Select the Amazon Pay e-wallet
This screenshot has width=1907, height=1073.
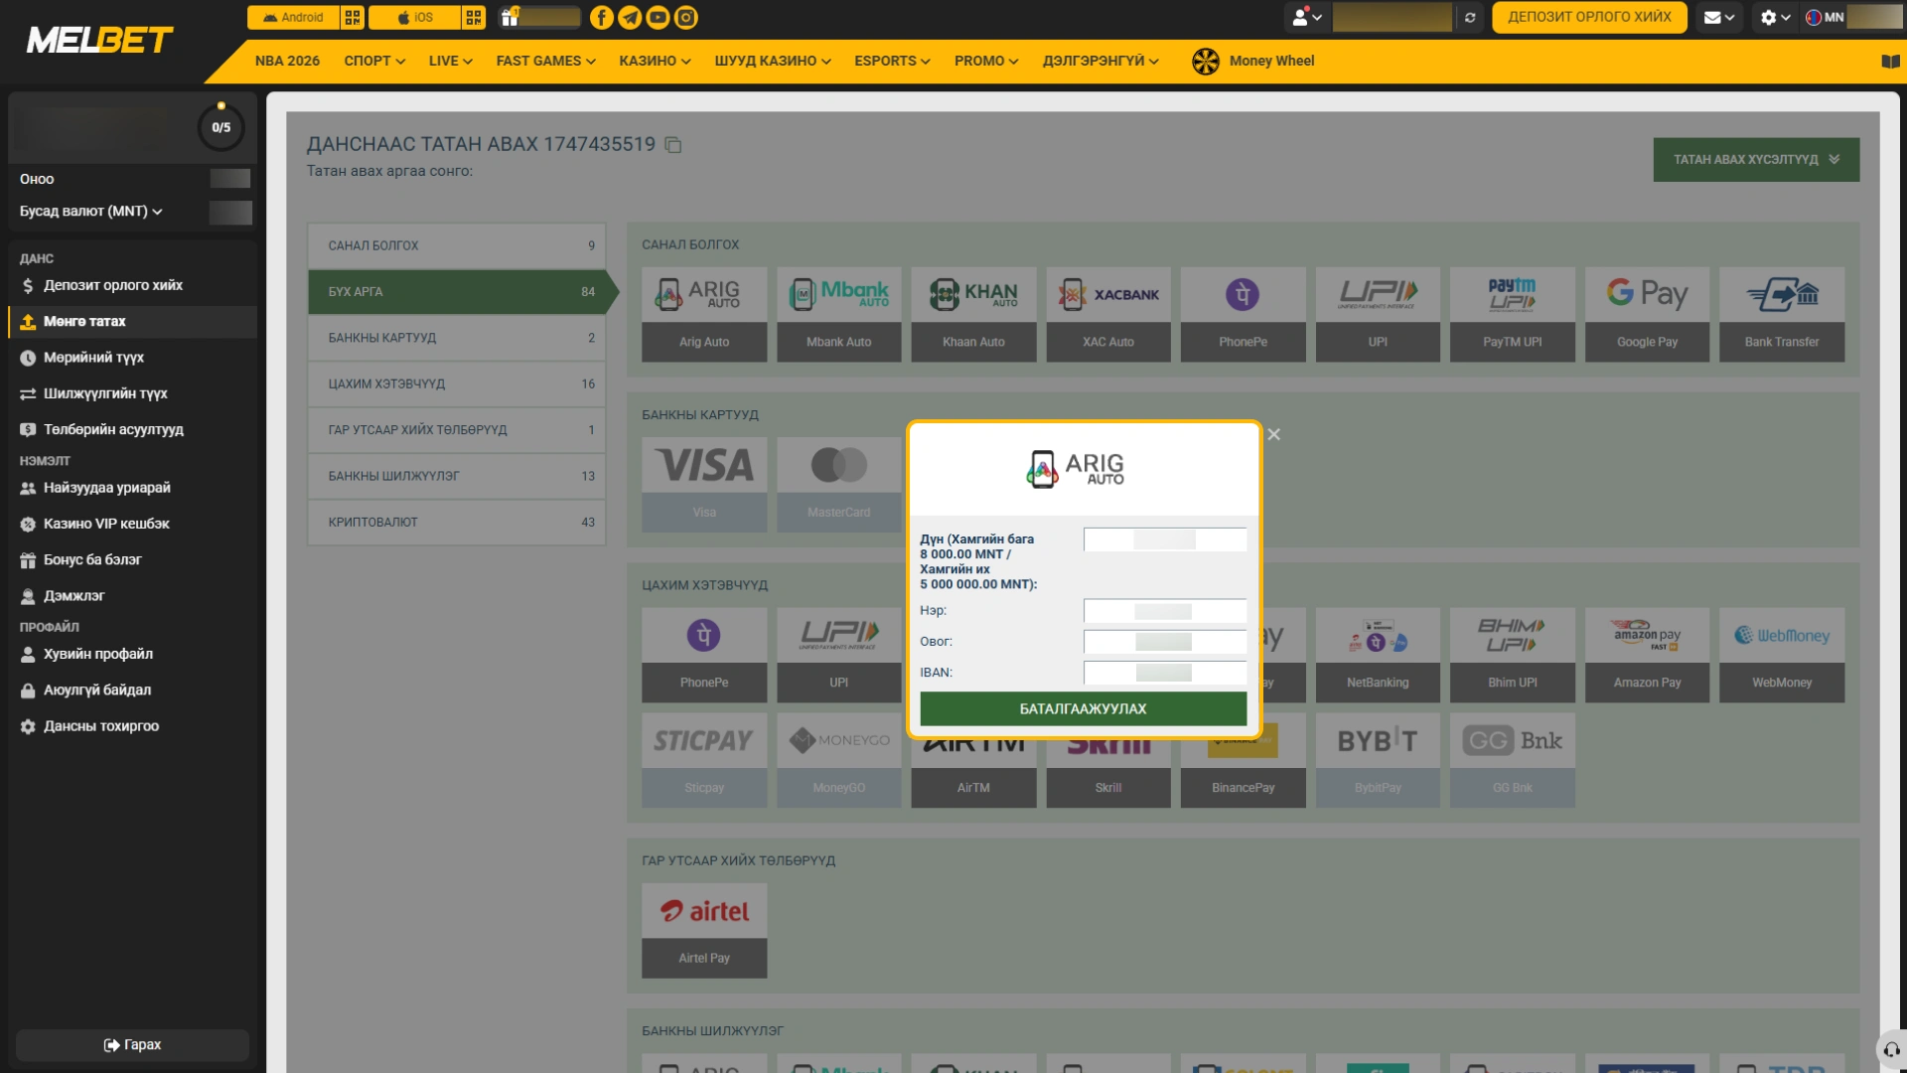1647,655
